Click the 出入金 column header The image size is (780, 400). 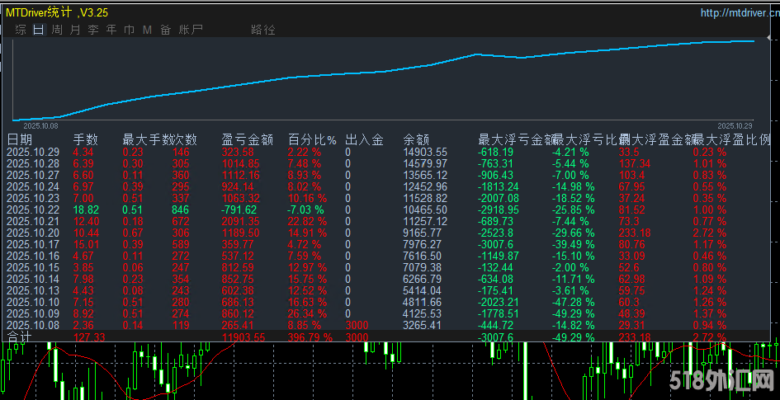coord(365,140)
